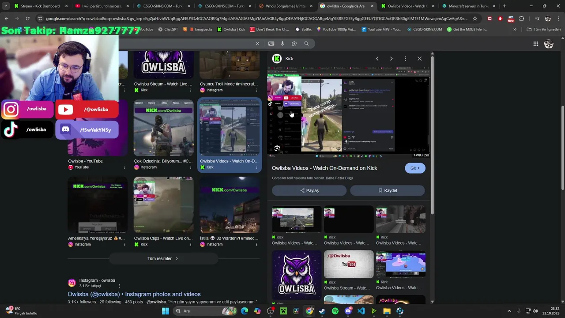Open the large preview image of Owlisba Videos
Viewport: 565px width, 318px height.
coord(348,113)
